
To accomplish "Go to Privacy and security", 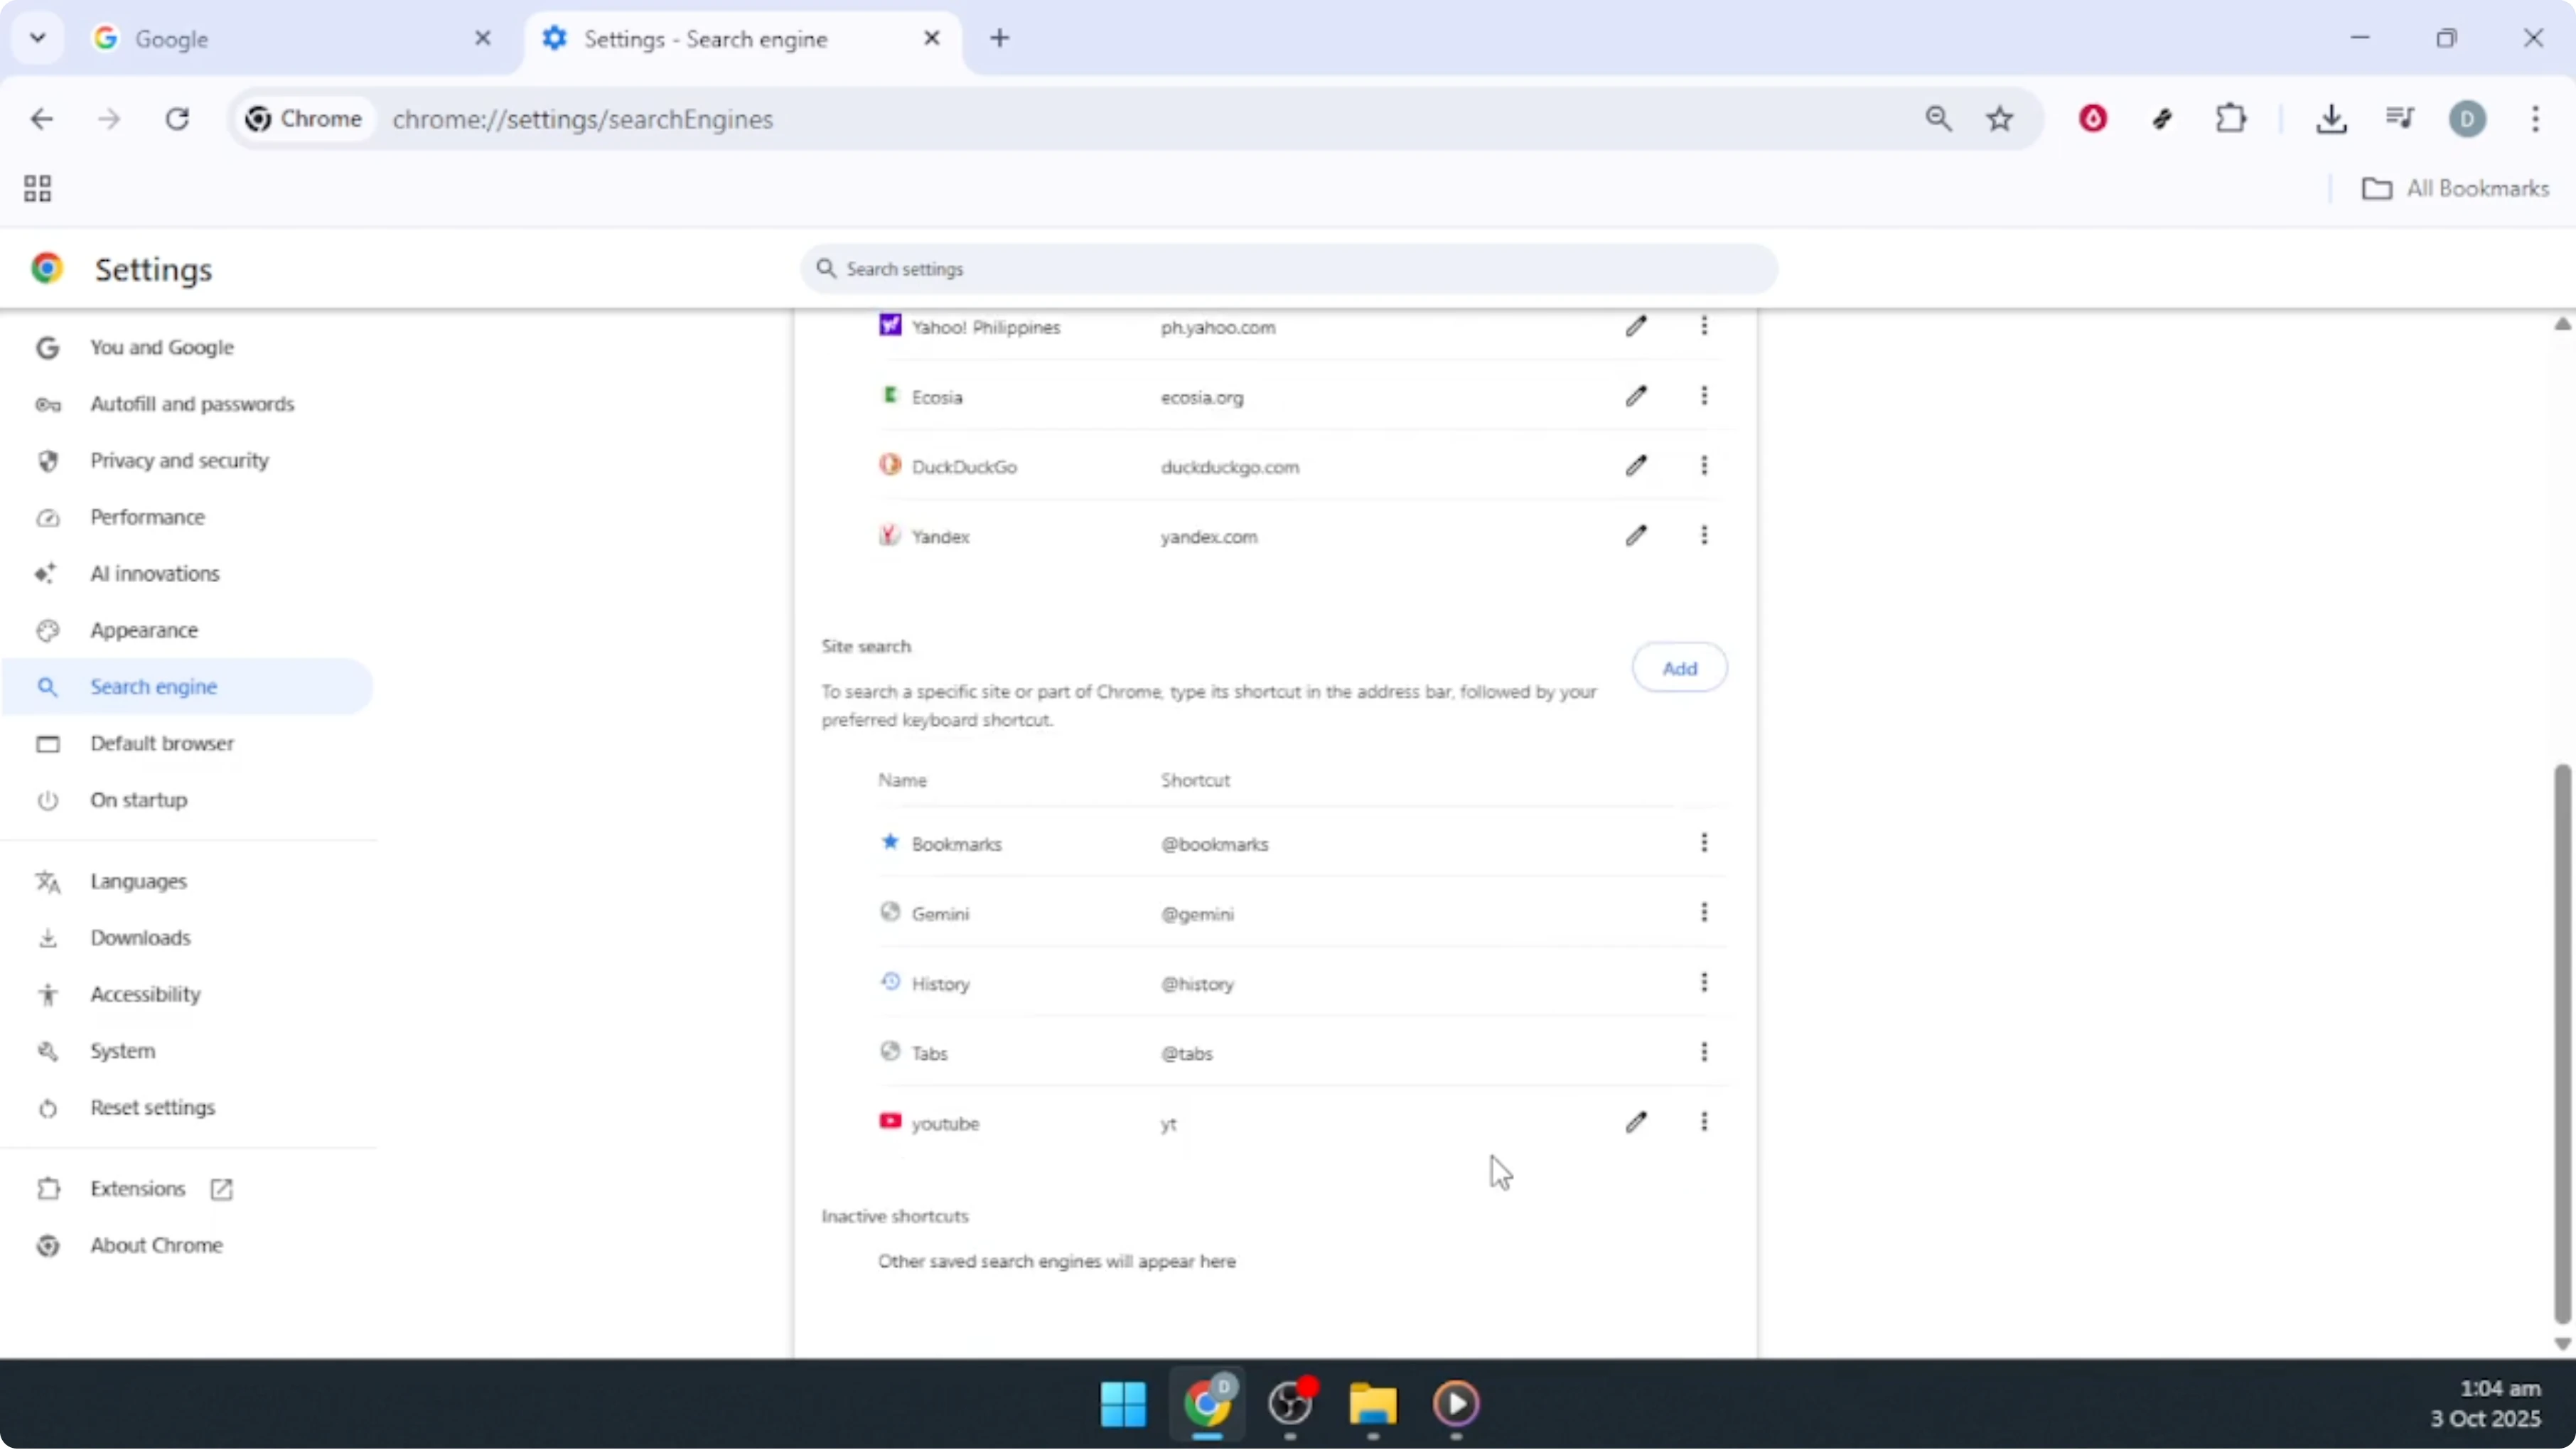I will coord(188,461).
